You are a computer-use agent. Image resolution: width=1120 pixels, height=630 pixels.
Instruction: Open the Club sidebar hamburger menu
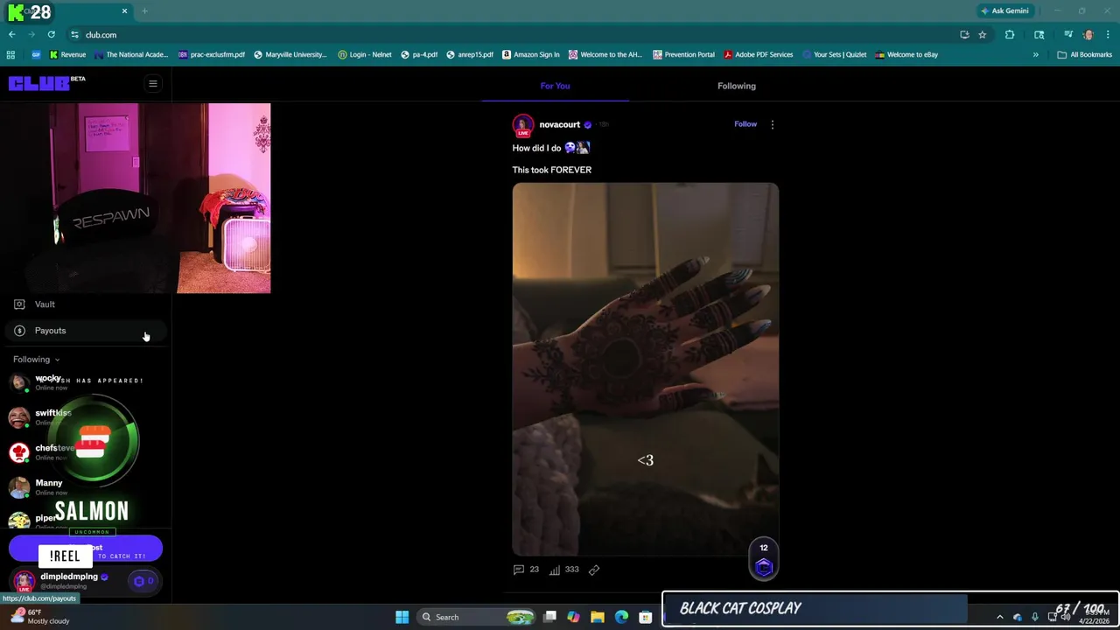tap(152, 84)
